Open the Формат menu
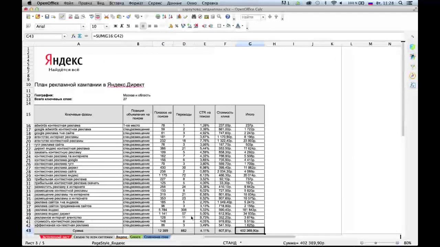The height and width of the screenshot is (247, 440). (136, 3)
